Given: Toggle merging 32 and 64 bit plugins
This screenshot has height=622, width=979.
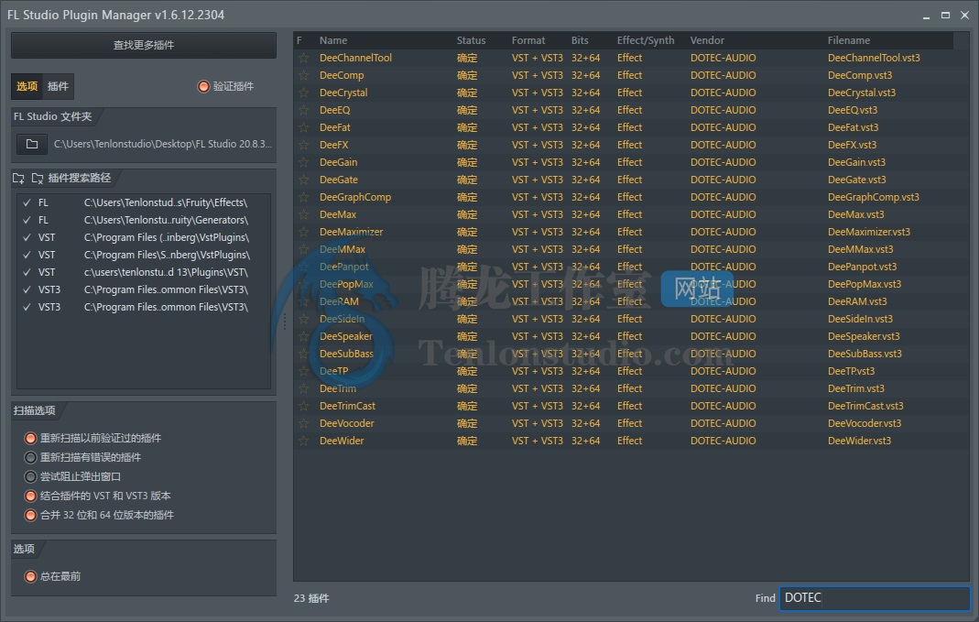Looking at the screenshot, I should (30, 515).
